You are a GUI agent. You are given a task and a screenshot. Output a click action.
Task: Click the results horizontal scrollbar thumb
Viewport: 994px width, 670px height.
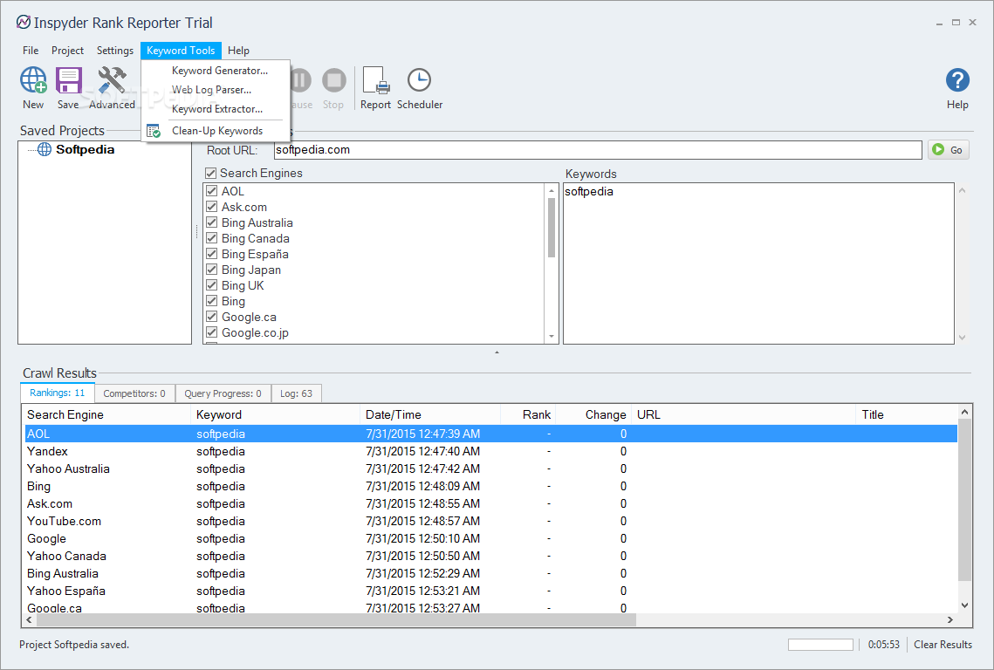point(336,620)
